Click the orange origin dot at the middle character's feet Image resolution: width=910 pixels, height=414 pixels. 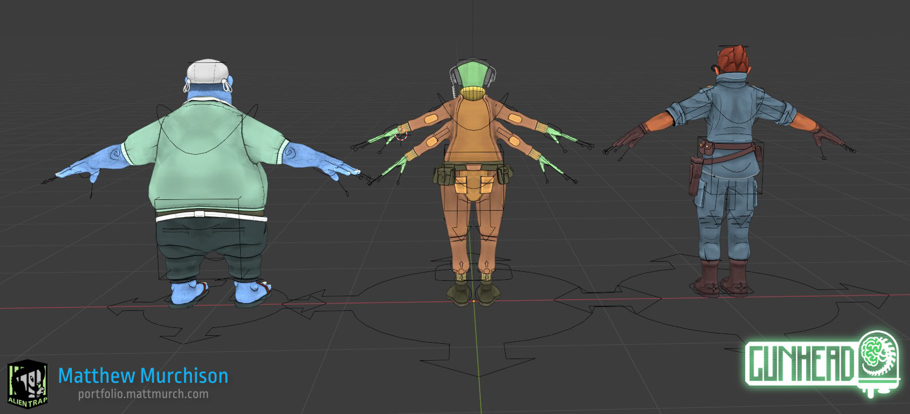(x=473, y=301)
